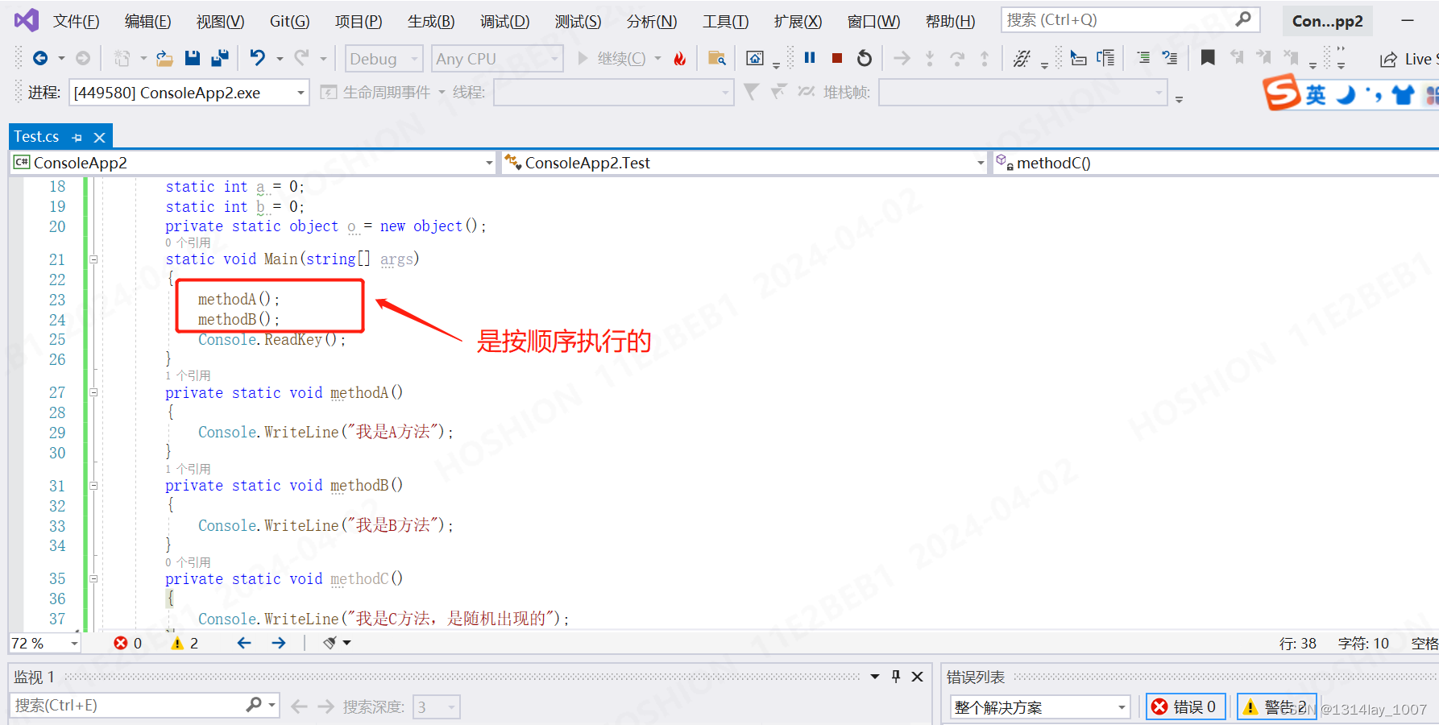This screenshot has width=1439, height=725.
Task: Open the zoom 72 % dropdown
Action: [x=45, y=643]
